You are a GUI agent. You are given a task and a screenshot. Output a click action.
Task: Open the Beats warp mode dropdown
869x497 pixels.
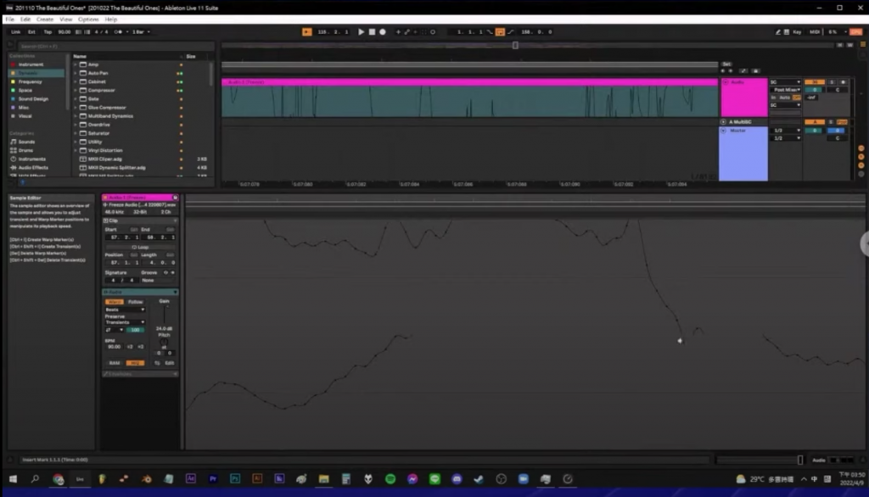(125, 310)
